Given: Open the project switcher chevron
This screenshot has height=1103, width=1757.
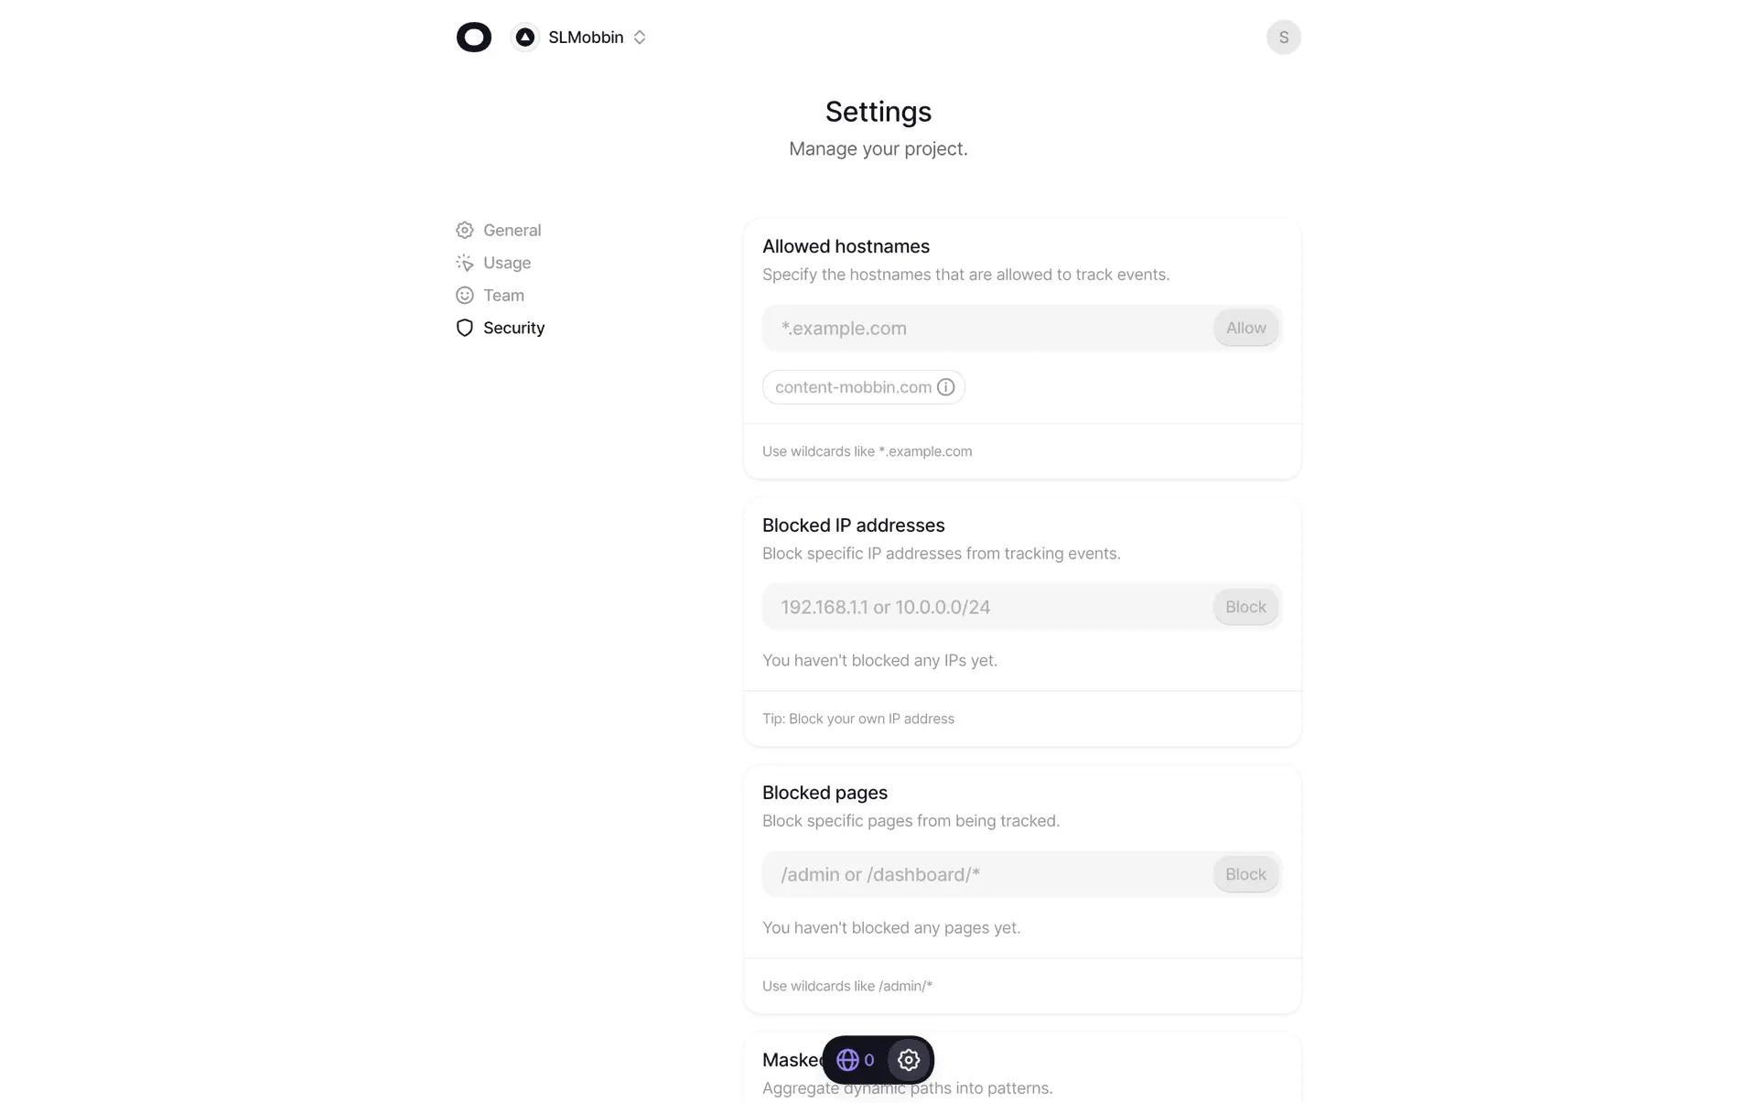Looking at the screenshot, I should (640, 38).
